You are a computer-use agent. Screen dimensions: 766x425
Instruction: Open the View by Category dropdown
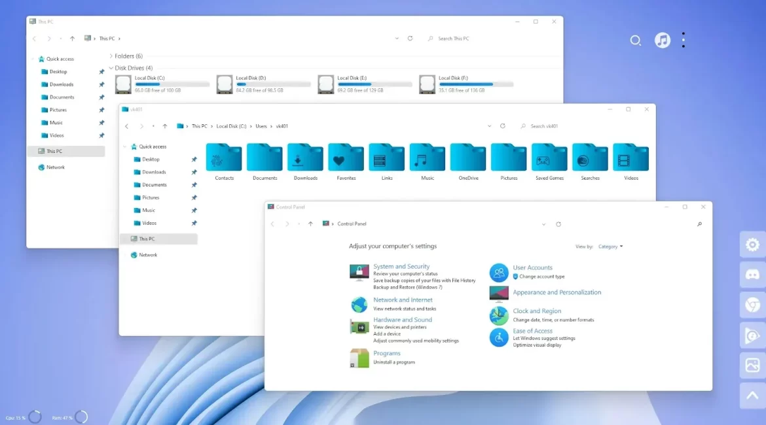(611, 246)
